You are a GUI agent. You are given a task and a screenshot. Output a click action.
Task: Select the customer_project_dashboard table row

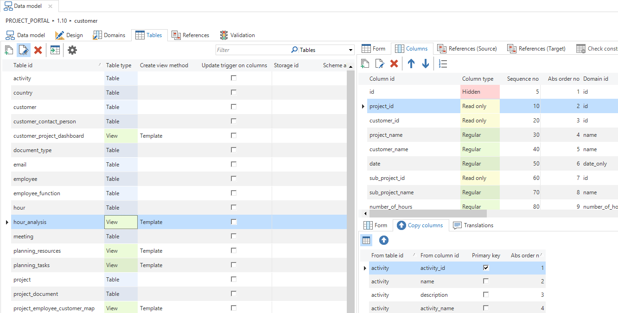49,136
